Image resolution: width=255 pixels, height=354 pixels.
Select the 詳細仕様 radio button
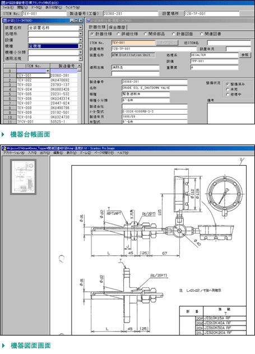tap(118, 34)
